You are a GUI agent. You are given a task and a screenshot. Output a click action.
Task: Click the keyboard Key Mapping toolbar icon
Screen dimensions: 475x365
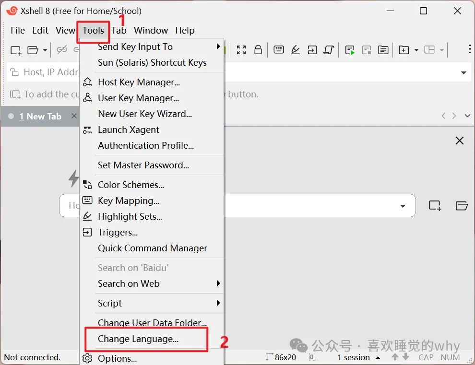[278, 49]
